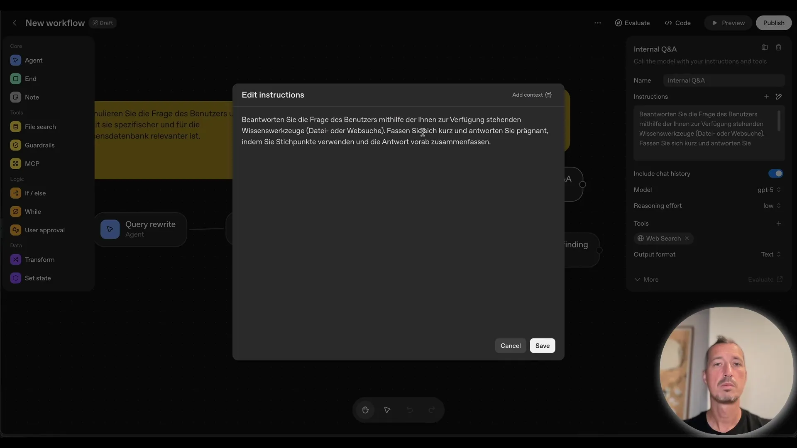Save the edited instructions
This screenshot has height=448, width=797.
(542, 346)
